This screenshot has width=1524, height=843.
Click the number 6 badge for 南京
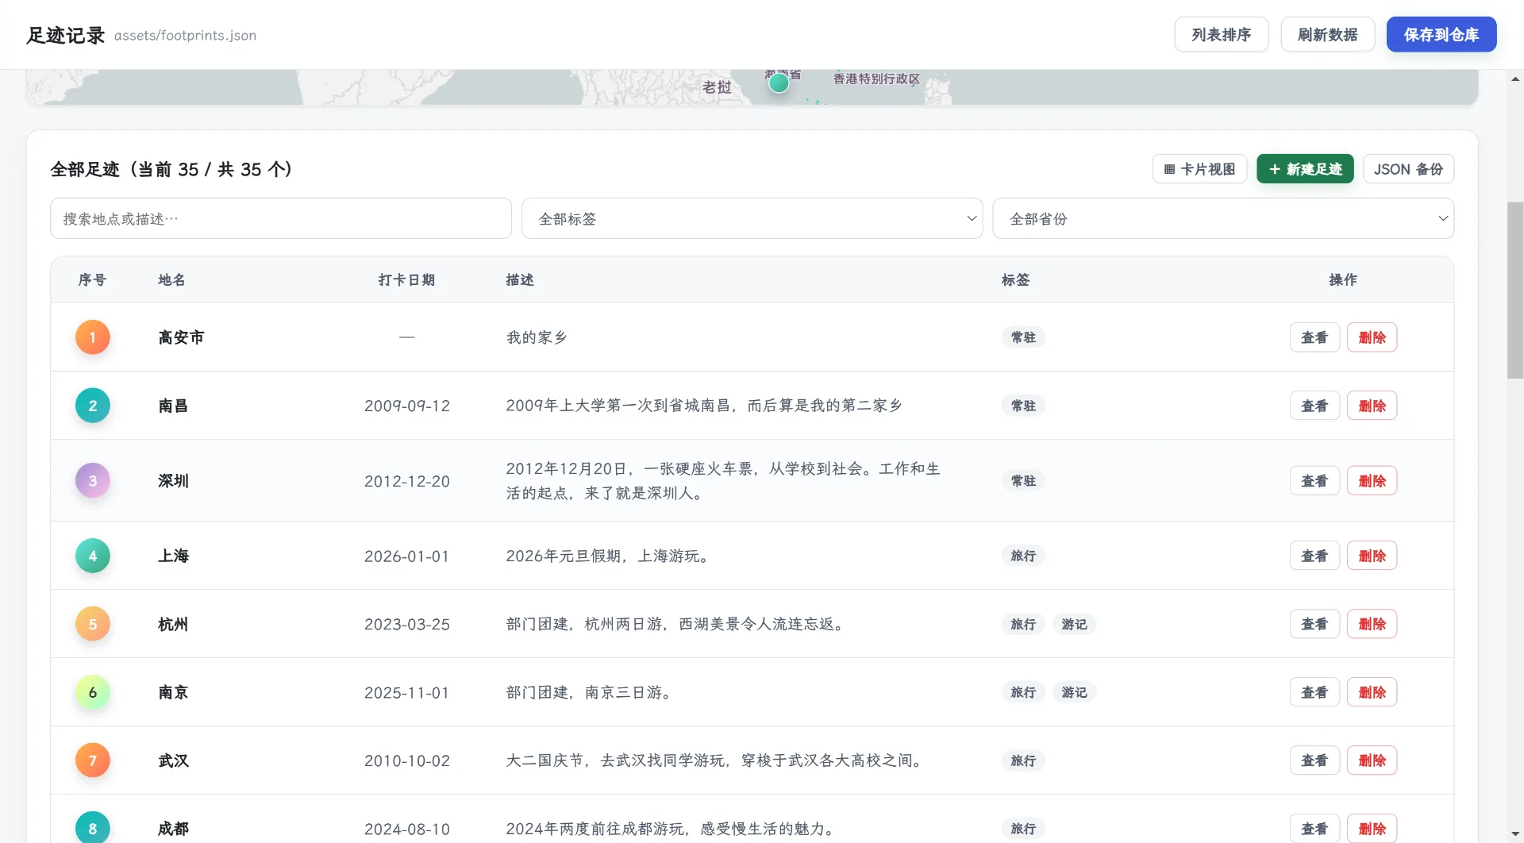[x=93, y=692]
